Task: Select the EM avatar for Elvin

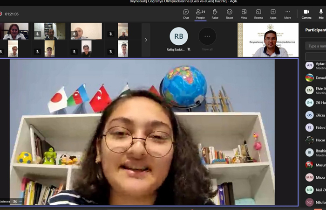Action: click(309, 90)
